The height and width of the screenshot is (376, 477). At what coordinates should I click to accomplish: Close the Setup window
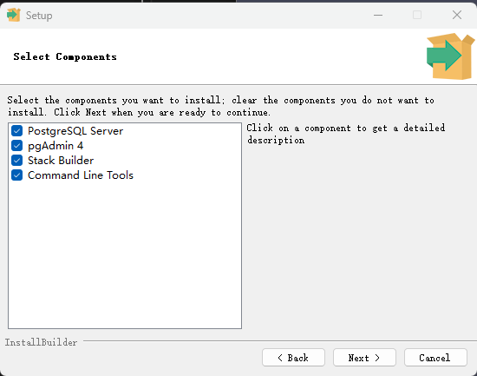click(457, 15)
